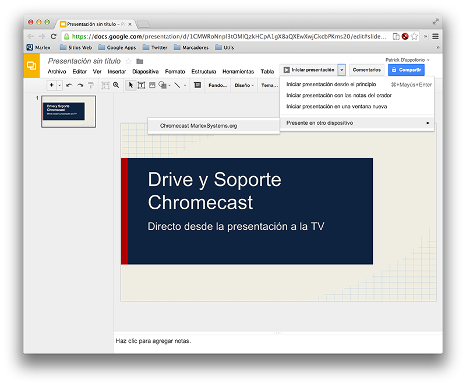Click the presentation title field
This screenshot has width=466, height=386.
(x=84, y=61)
